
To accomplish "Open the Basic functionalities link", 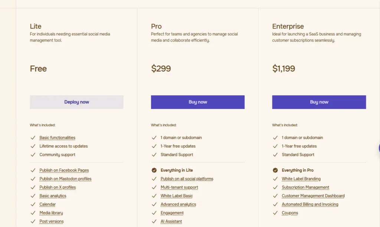I will [58, 137].
